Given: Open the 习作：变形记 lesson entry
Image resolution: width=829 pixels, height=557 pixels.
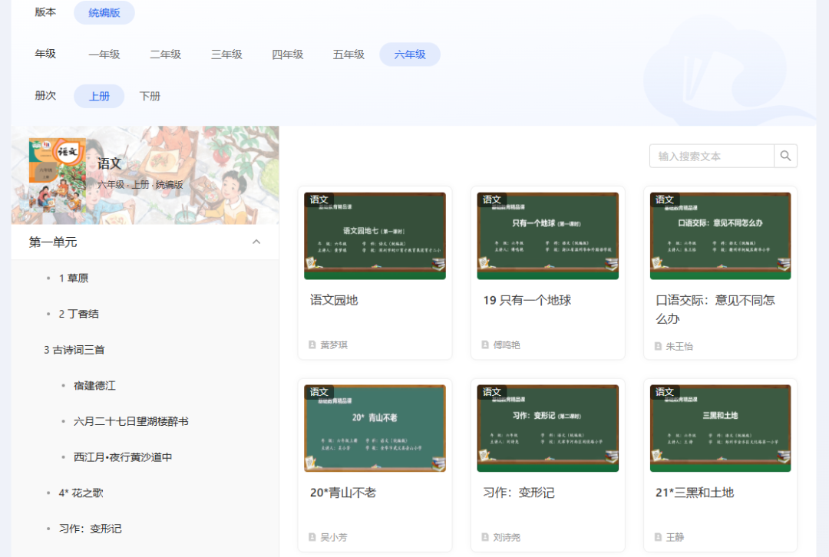Looking at the screenshot, I should 90,528.
